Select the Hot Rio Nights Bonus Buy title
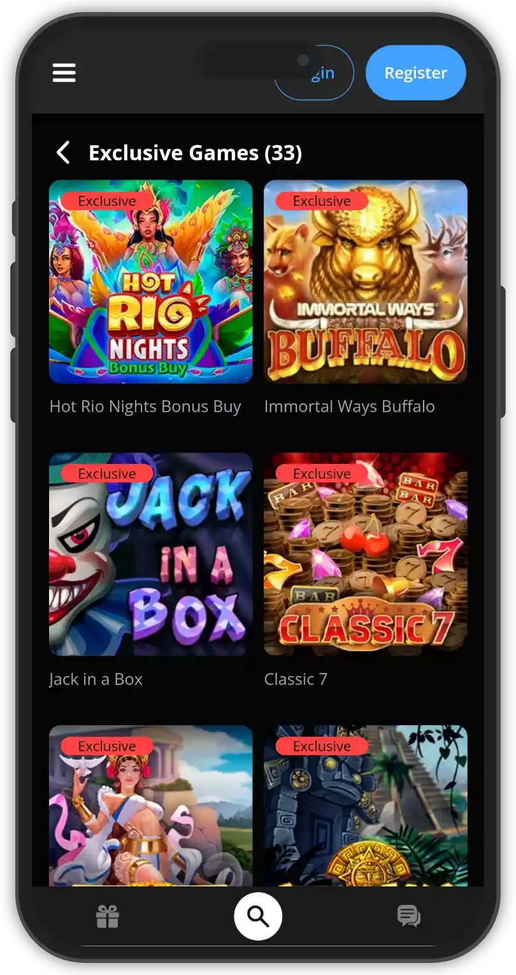 pos(145,407)
